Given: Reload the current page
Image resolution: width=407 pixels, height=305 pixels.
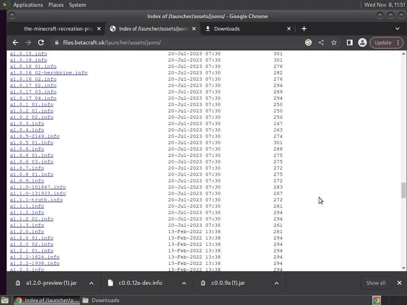Looking at the screenshot, I should point(41,43).
